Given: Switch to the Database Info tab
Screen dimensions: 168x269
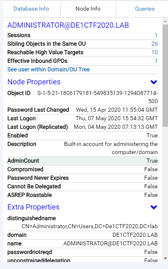Looking at the screenshot, I should (x=31, y=9).
